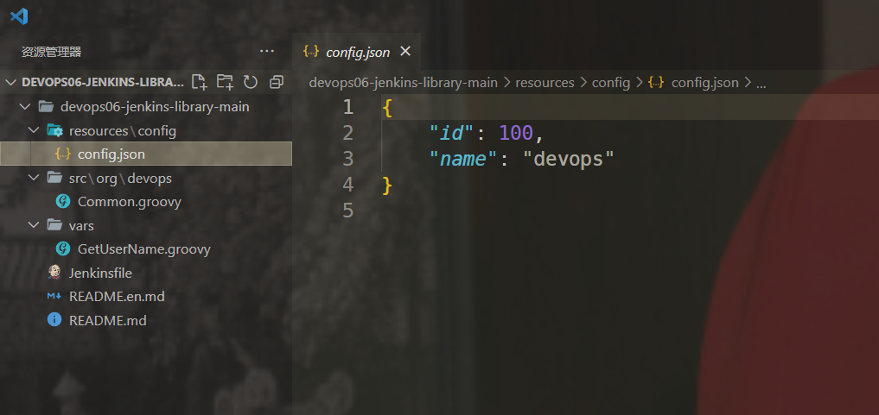Click the vars folder icon

pos(54,225)
